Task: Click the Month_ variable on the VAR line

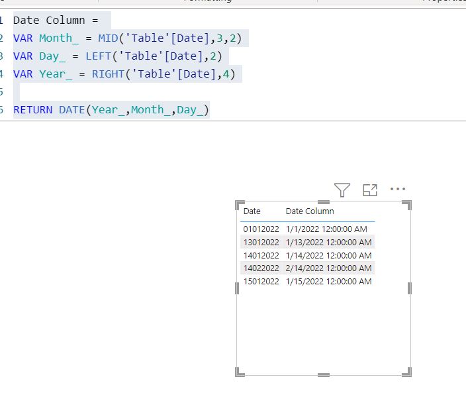Action: 59,38
